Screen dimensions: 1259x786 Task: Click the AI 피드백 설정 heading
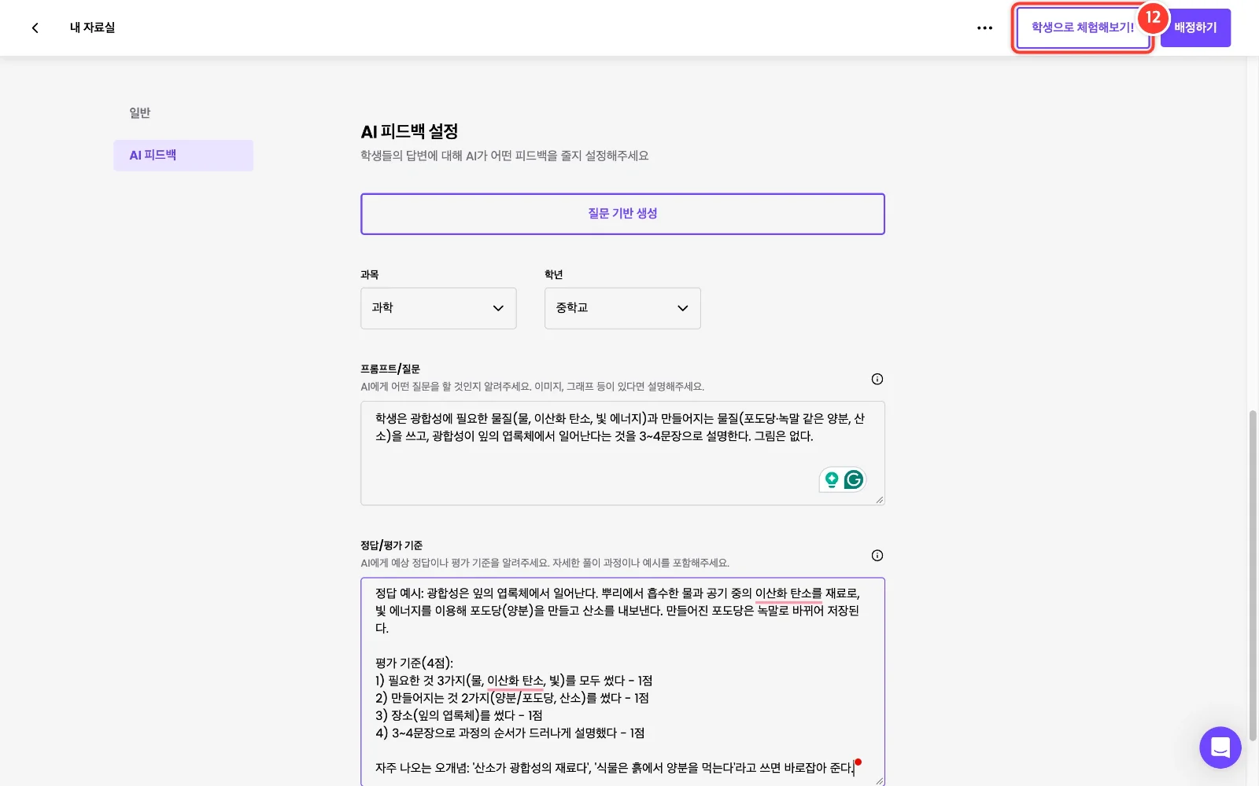tap(409, 131)
